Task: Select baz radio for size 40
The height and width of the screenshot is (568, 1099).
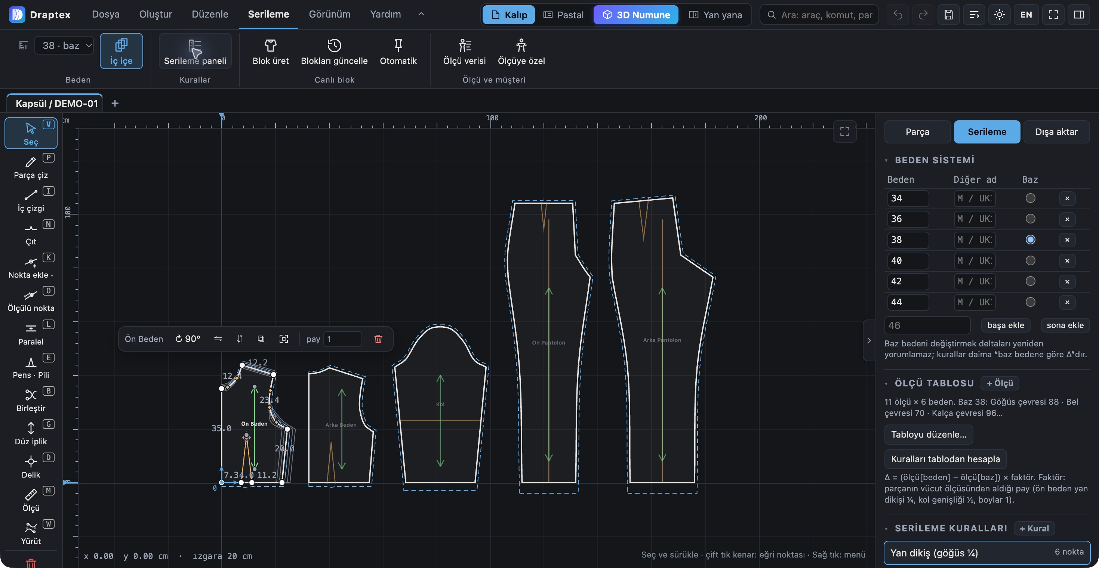Action: pos(1030,260)
